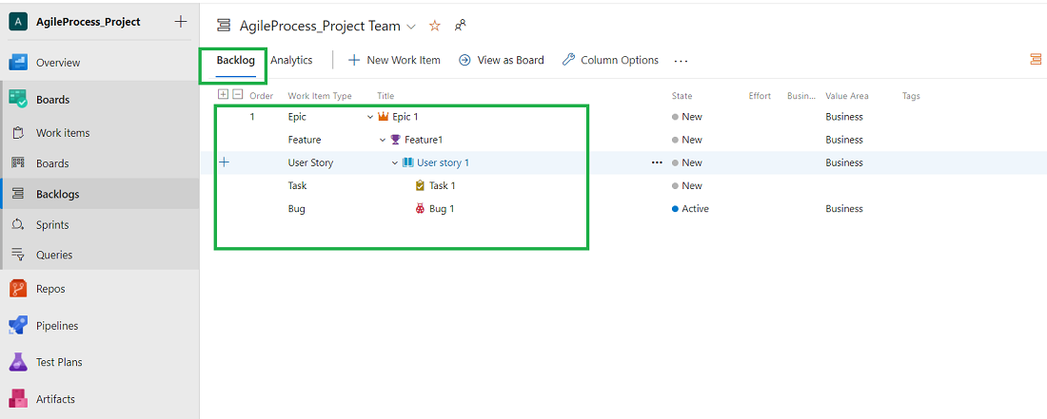Mark team backlog as favorite star
1047x419 pixels.
tap(435, 26)
